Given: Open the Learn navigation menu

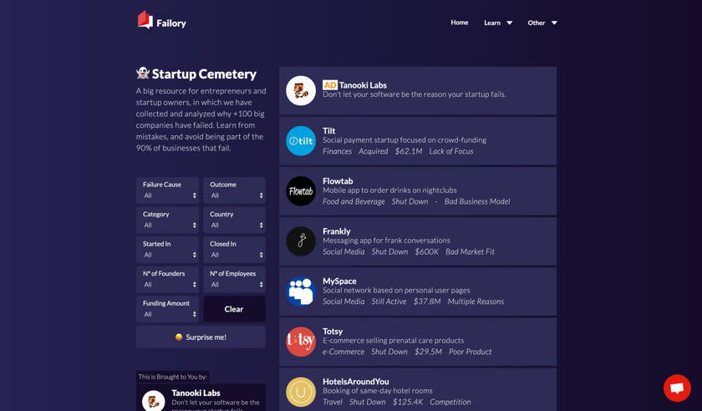Looking at the screenshot, I should click(x=498, y=23).
